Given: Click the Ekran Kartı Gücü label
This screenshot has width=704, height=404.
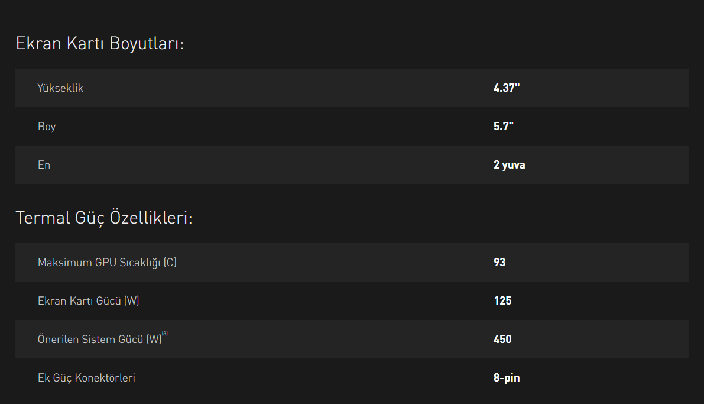Looking at the screenshot, I should click(x=80, y=300).
